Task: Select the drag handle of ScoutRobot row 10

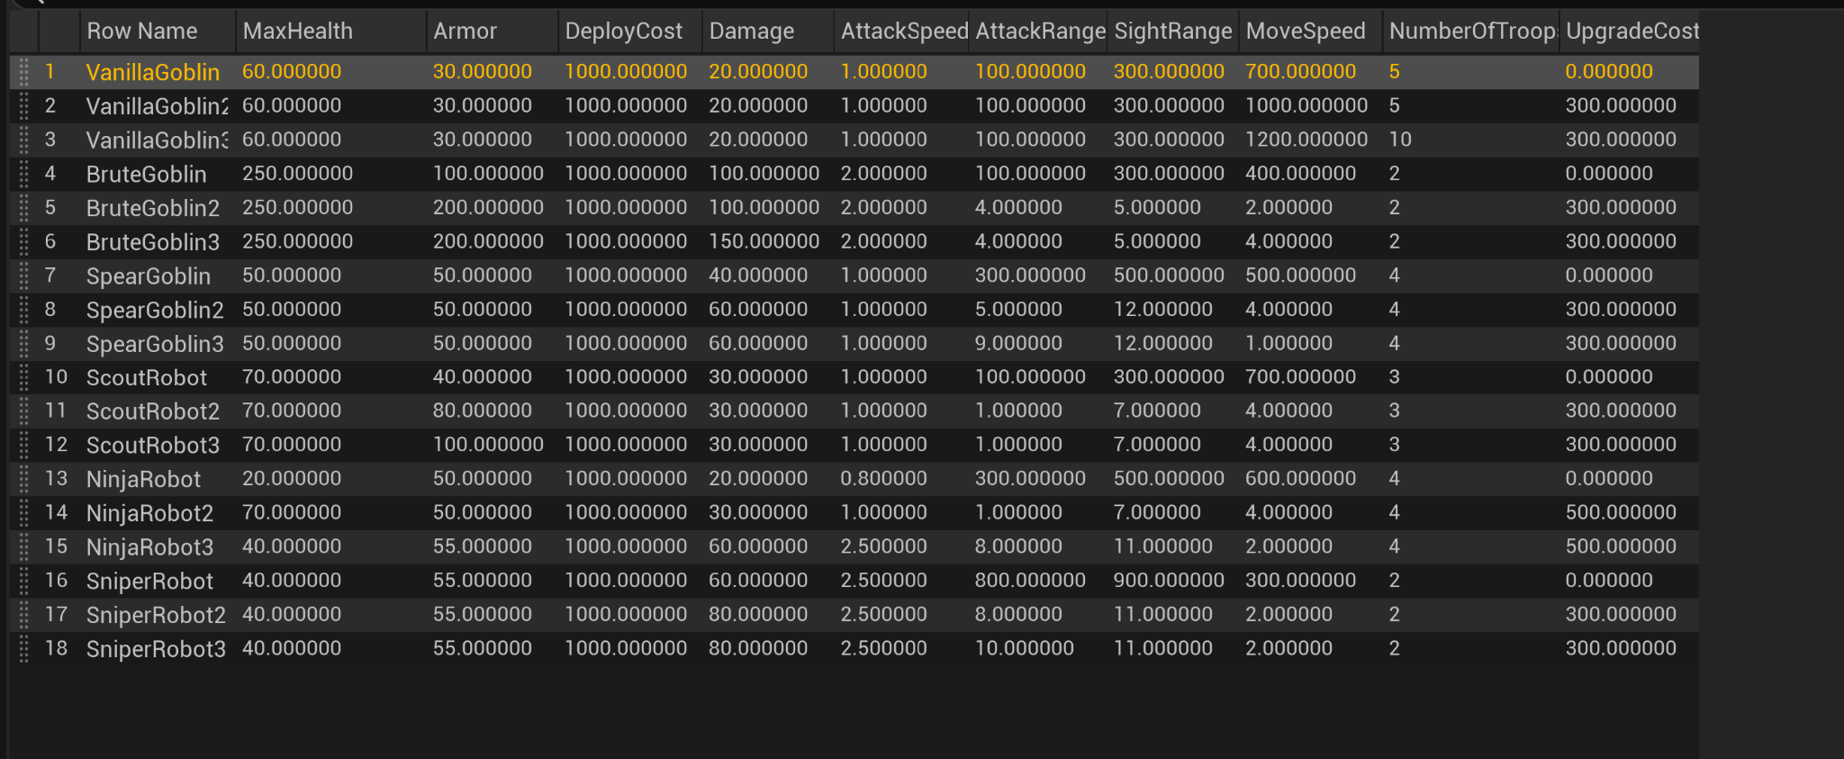Action: tap(24, 377)
